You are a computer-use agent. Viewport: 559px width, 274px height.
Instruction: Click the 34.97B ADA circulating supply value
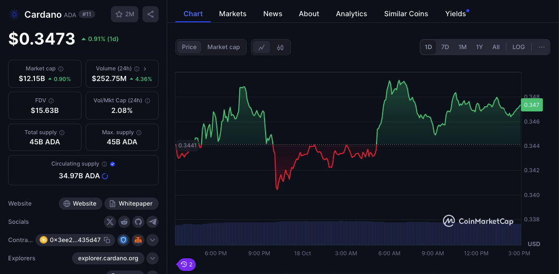click(x=79, y=176)
